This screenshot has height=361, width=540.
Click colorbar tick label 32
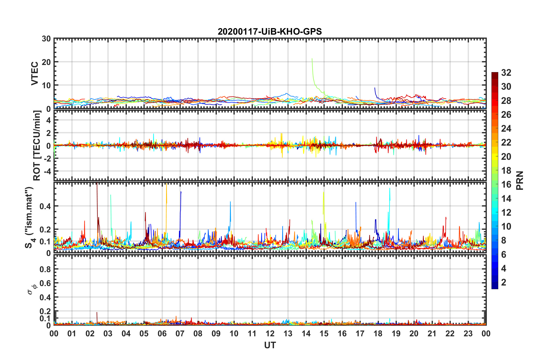tap(506, 73)
